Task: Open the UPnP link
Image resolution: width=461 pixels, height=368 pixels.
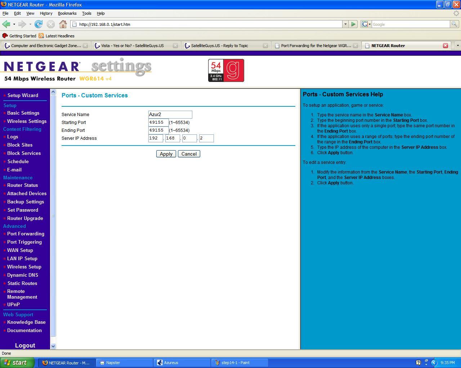Action: pos(13,304)
